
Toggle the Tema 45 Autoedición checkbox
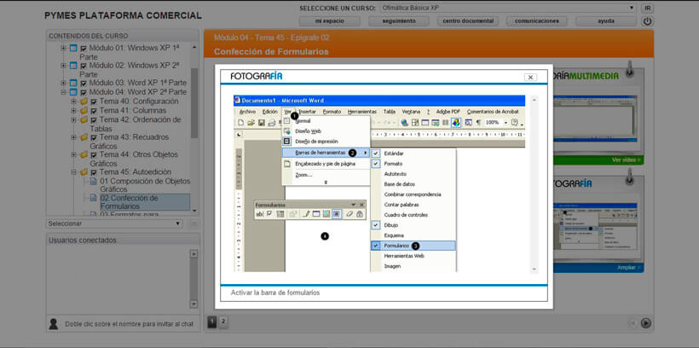point(94,172)
